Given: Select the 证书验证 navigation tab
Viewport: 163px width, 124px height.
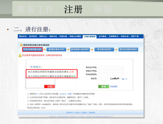Looking at the screenshot, I should (102, 36).
